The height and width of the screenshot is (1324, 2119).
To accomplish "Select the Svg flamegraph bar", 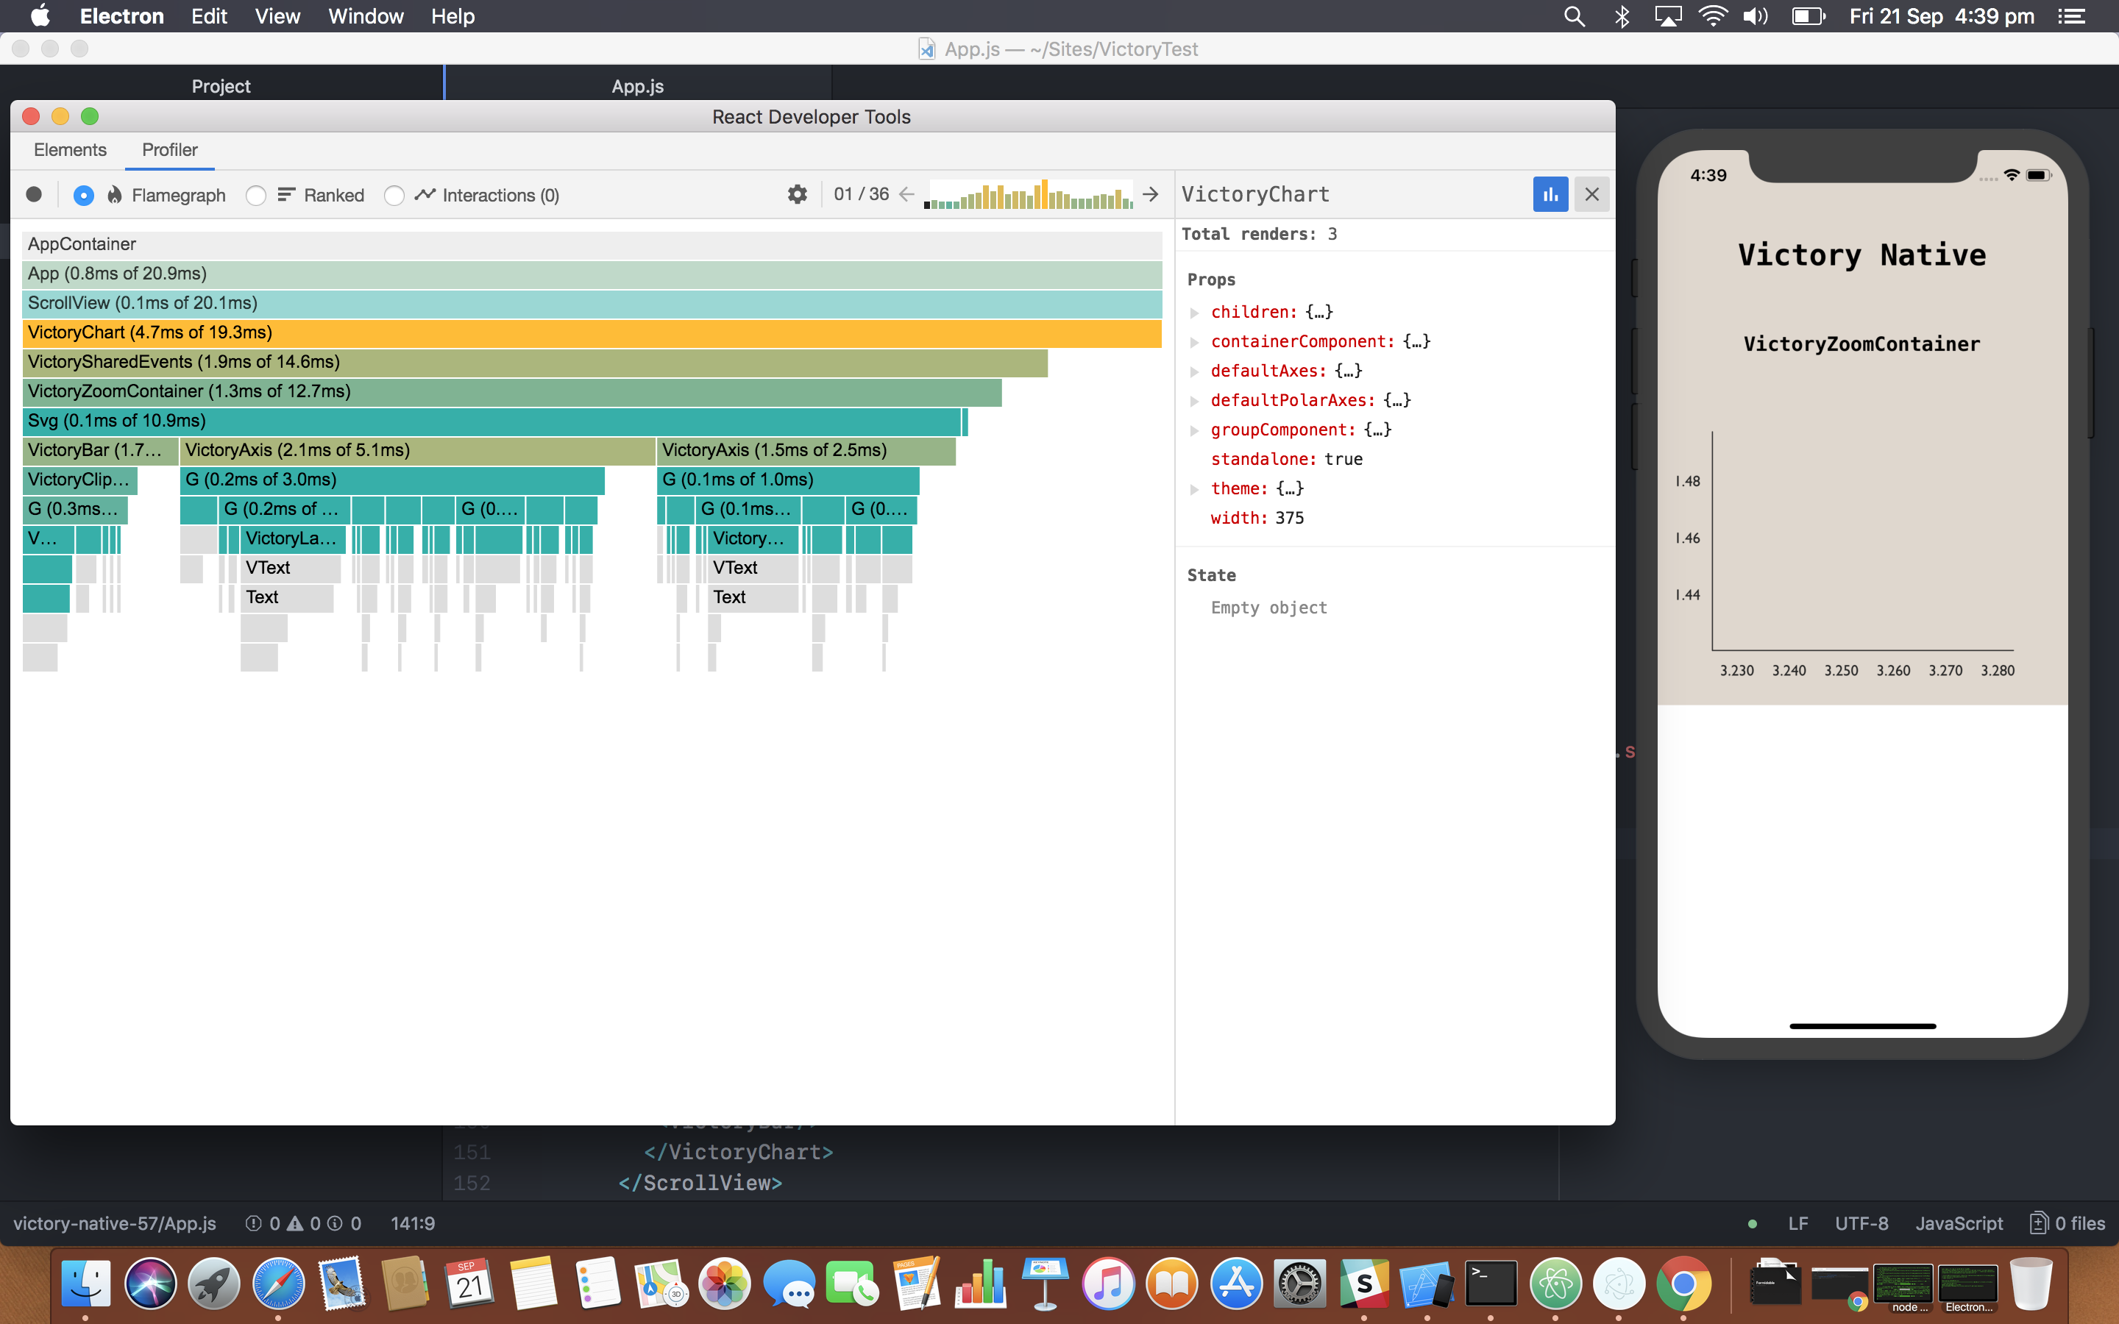I will [x=491, y=421].
